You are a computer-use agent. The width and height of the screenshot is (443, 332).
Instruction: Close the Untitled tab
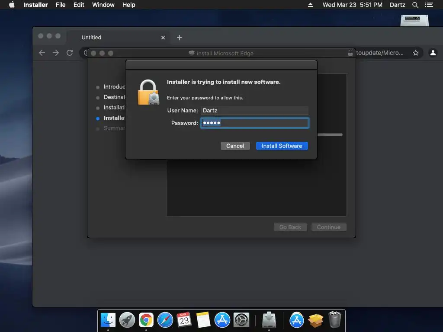point(163,38)
